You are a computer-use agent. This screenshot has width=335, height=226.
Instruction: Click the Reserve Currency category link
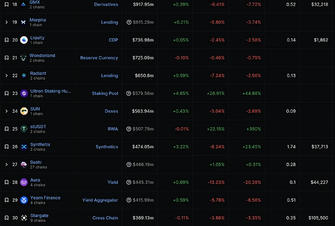tap(99, 58)
